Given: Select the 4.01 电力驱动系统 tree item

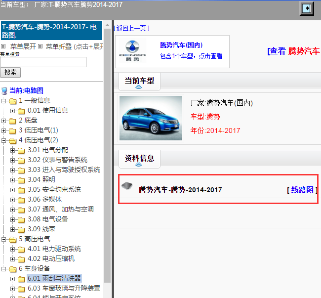Looking at the screenshot, I should (54, 249).
